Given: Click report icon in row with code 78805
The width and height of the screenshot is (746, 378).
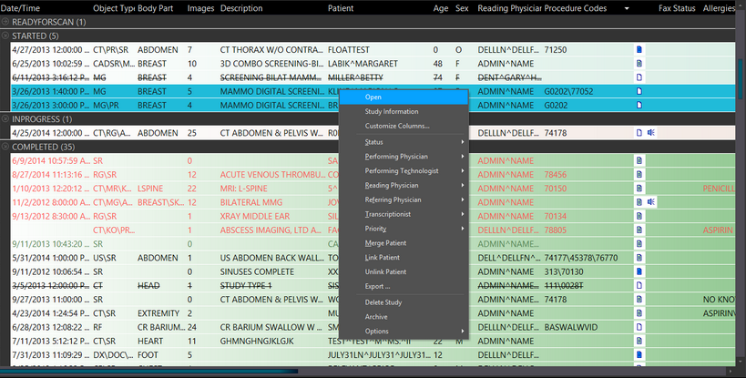Looking at the screenshot, I should coord(639,230).
